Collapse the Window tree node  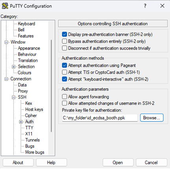(6, 42)
